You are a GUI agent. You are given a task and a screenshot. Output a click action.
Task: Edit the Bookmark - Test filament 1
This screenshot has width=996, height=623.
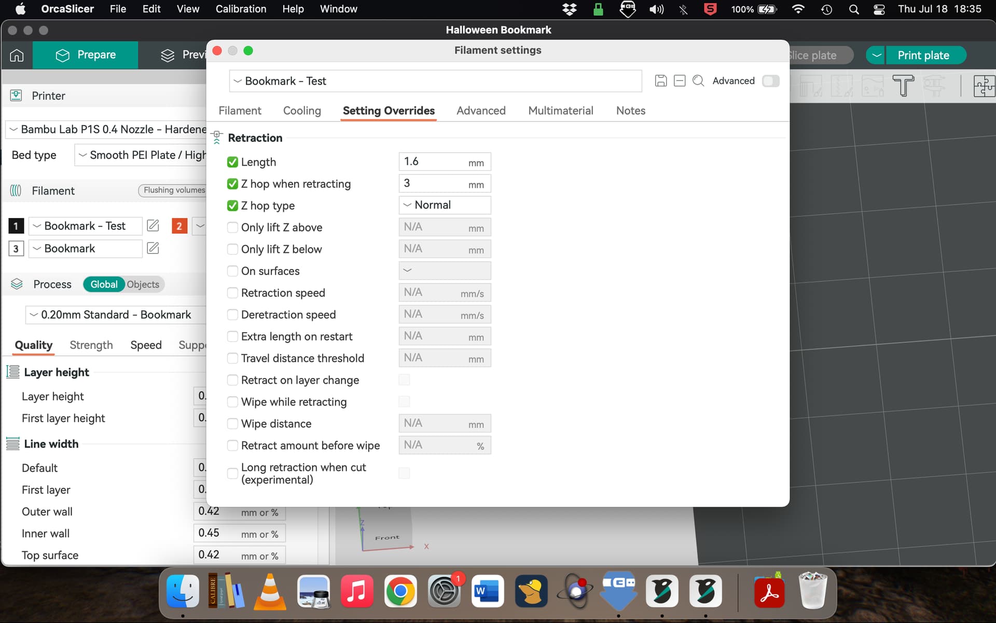153,225
